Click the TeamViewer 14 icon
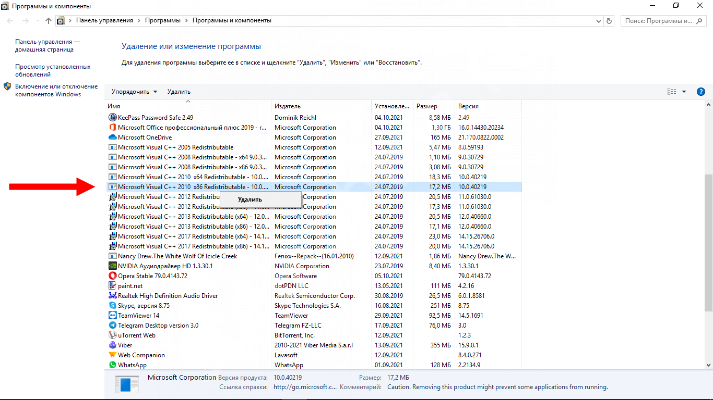713x400 pixels. (x=112, y=316)
